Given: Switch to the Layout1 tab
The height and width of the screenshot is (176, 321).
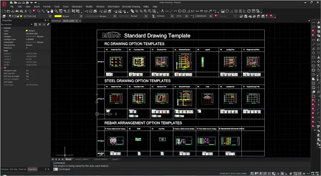Looking at the screenshot, I should tap(115, 159).
